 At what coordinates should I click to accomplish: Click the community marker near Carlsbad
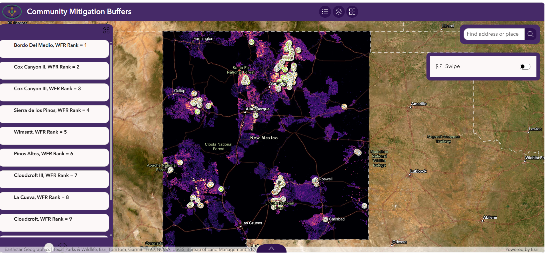(325, 219)
